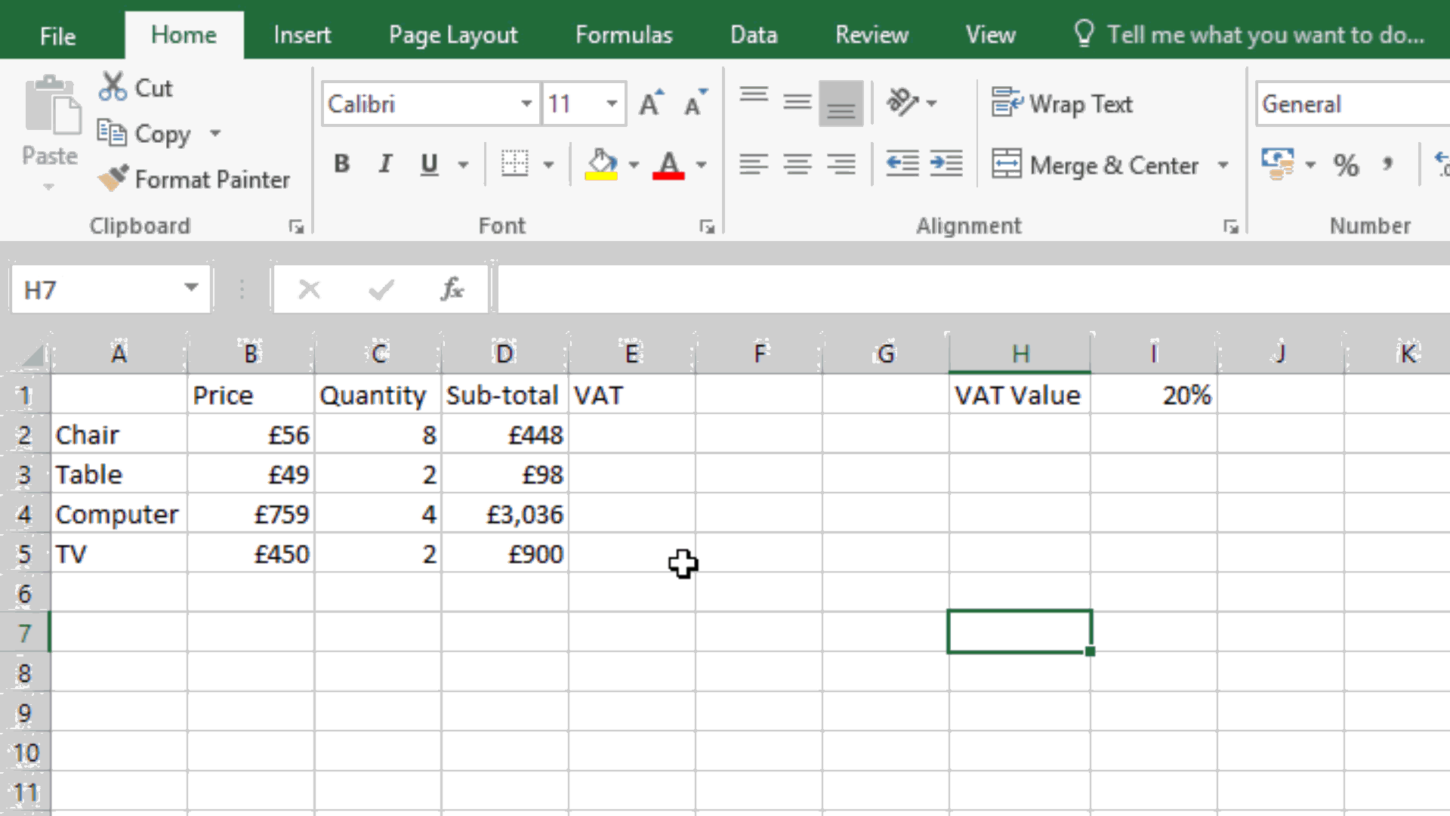Click the Increase Font Size button

tap(650, 103)
